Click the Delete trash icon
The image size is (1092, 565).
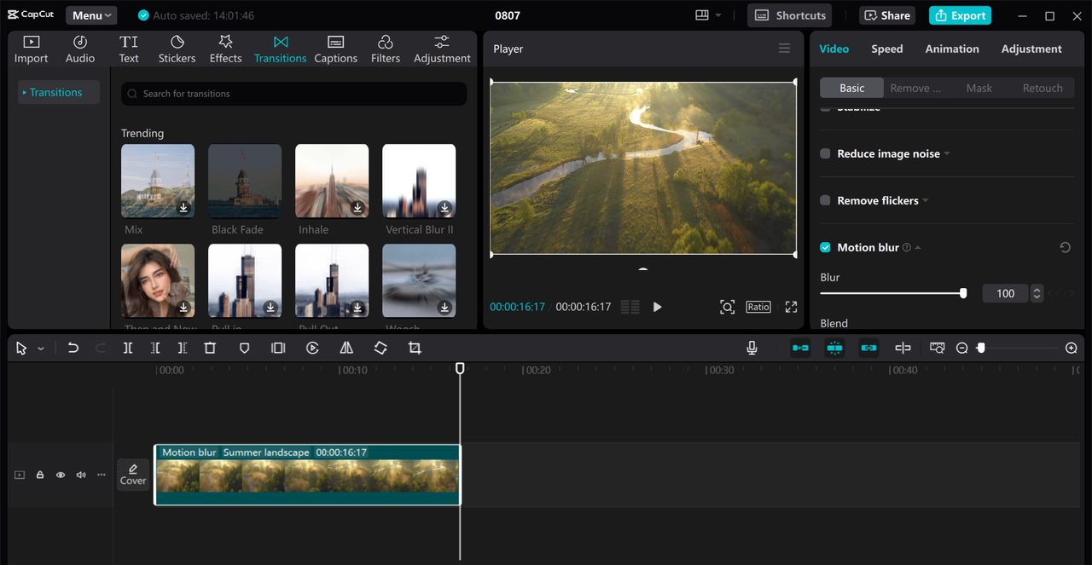(210, 348)
